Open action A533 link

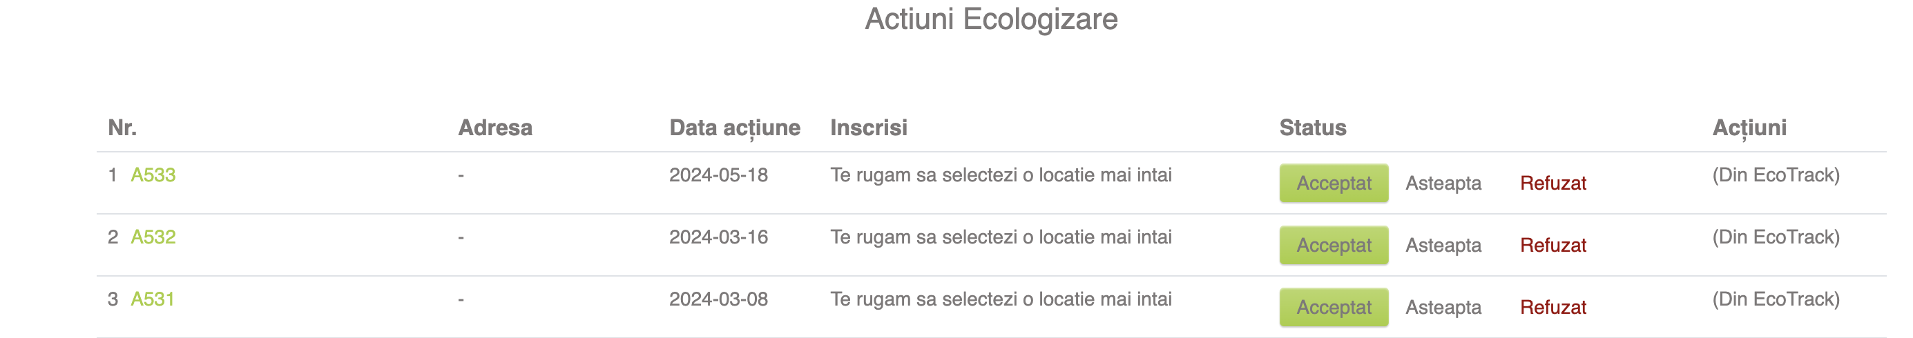tap(153, 175)
